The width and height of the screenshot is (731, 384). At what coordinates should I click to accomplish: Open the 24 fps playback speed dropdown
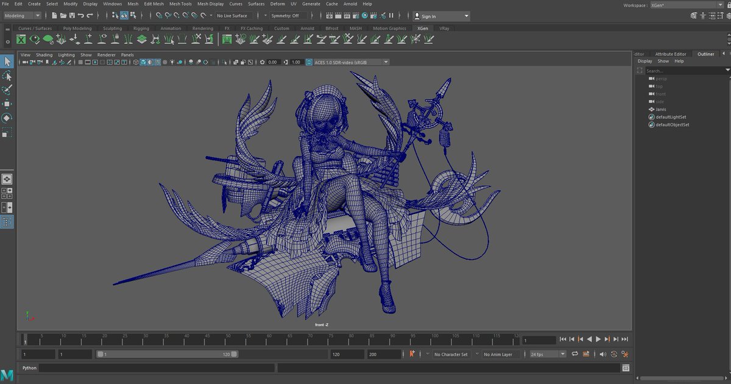[545, 354]
